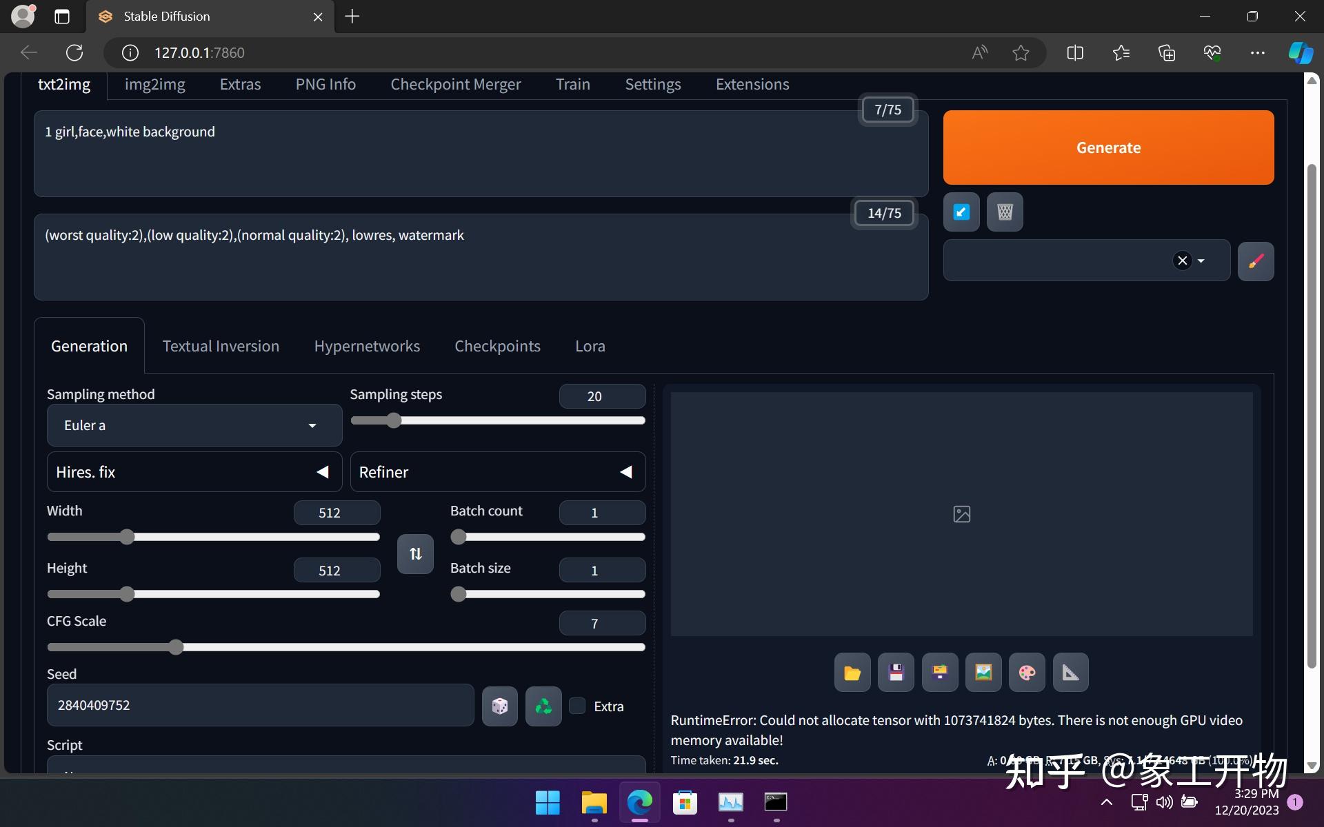Click the Generate button
1324x827 pixels.
[x=1108, y=147]
